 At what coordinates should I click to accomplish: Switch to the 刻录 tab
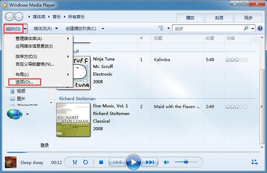pos(219,18)
